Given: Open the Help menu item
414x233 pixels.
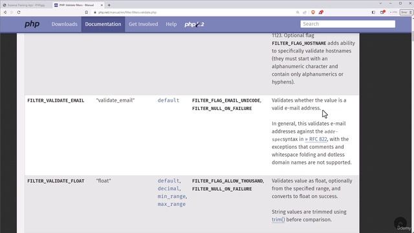Looking at the screenshot, I should 171,24.
